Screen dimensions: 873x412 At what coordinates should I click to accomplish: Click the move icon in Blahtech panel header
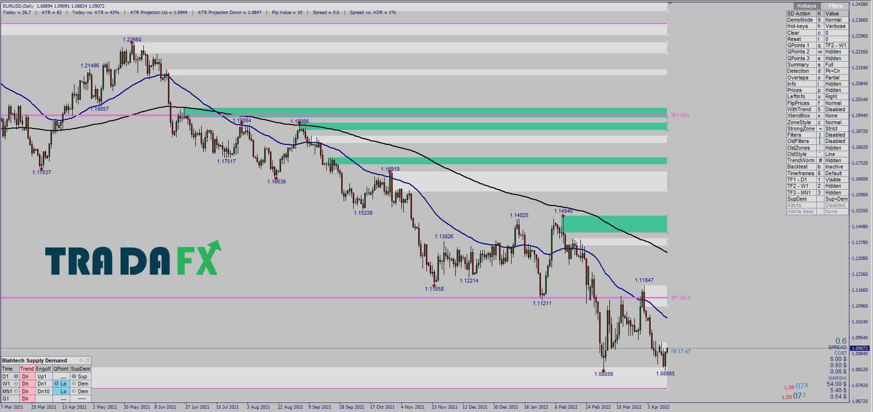click(81, 360)
